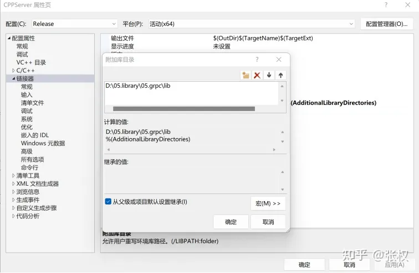Move the line up with arrow icon
The width and height of the screenshot is (419, 273).
tap(280, 75)
